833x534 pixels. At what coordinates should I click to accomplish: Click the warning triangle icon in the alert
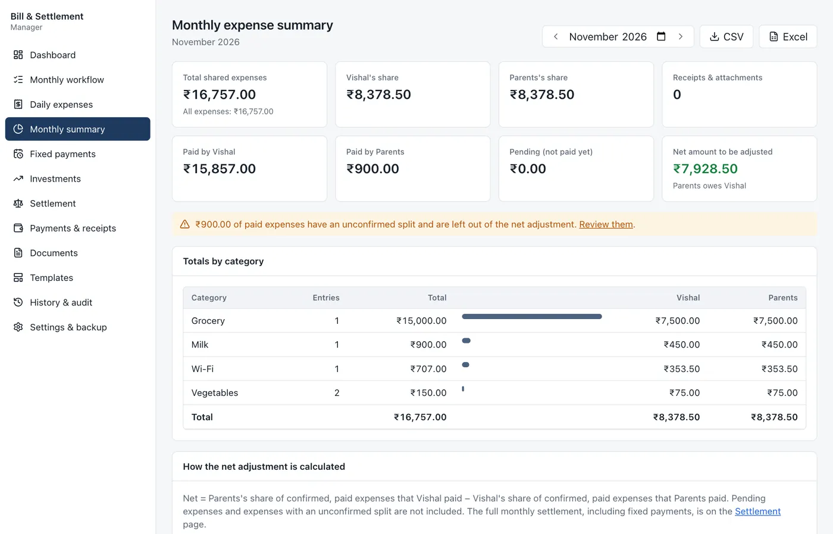coord(185,224)
